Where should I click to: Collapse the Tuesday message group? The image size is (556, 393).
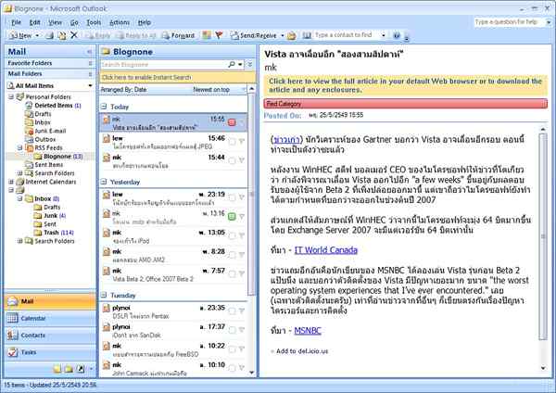pos(104,295)
